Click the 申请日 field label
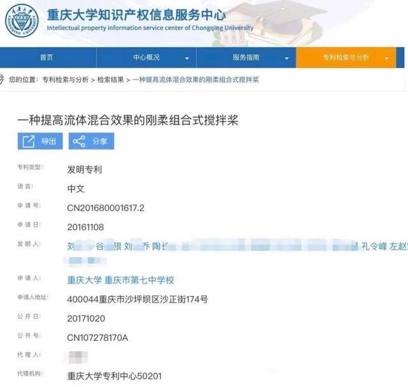Image resolution: width=408 pixels, height=387 pixels. pyautogui.click(x=29, y=224)
